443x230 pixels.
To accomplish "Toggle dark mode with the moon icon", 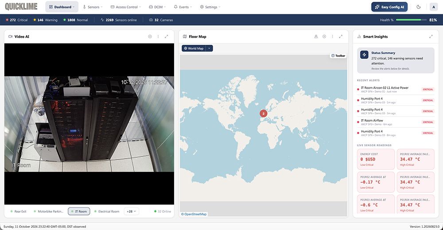I will (419, 7).
